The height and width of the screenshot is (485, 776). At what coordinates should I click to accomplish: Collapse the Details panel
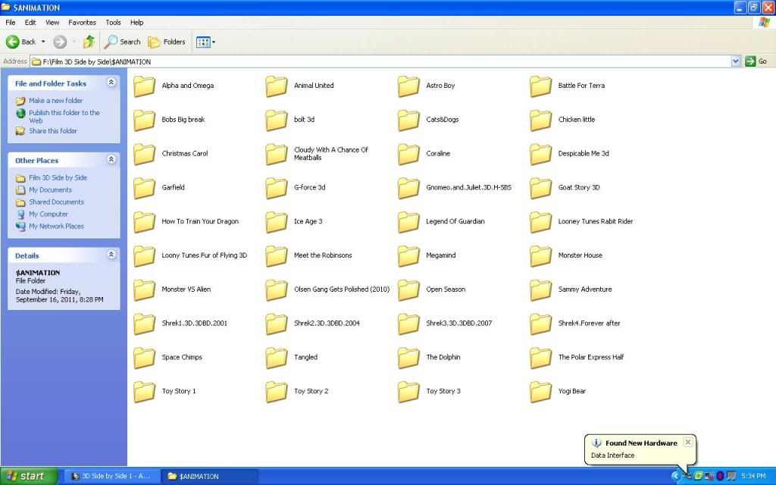click(111, 255)
